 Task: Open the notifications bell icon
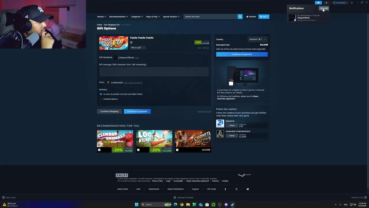[326, 3]
